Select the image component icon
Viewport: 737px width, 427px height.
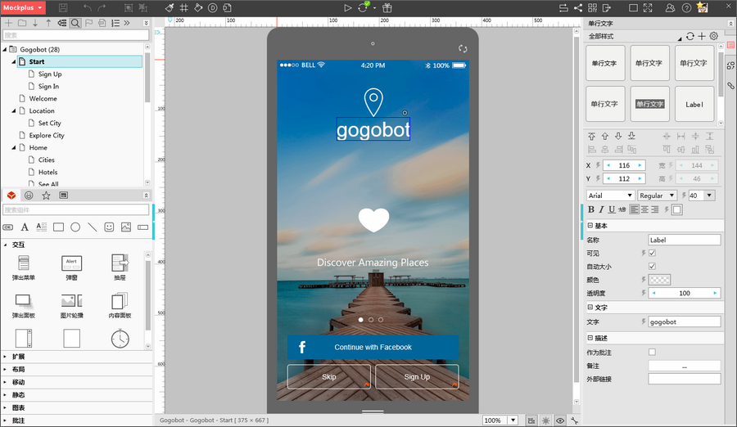[126, 227]
